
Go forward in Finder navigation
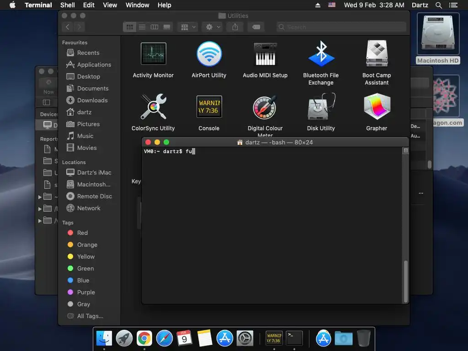pyautogui.click(x=79, y=27)
